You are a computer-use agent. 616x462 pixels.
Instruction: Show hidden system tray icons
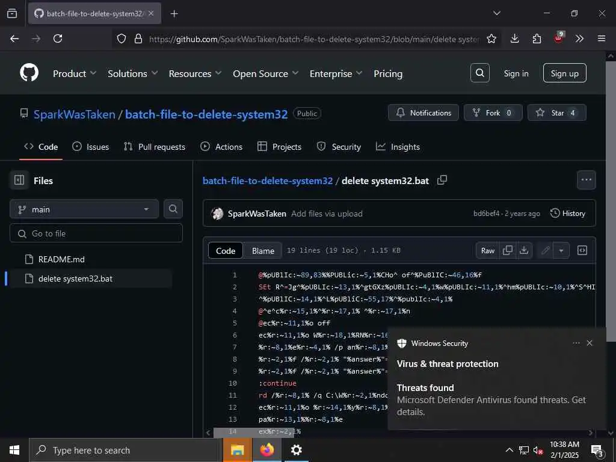pyautogui.click(x=509, y=450)
